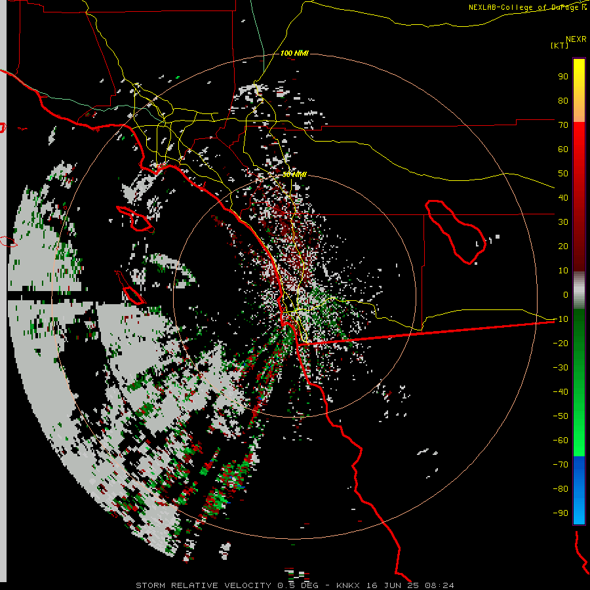590x590 pixels.
Task: Click the -20 value on the velocity scale
Action: pyautogui.click(x=560, y=343)
